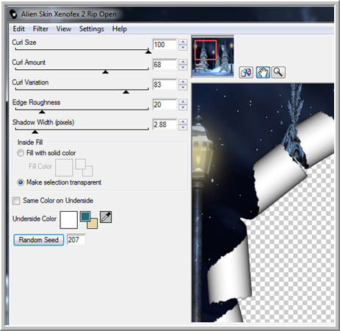
Task: Enable Same Color on Underside checkbox
Action: click(x=16, y=201)
